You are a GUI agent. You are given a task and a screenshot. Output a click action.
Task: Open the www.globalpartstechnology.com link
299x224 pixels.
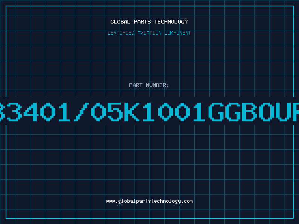[x=149, y=201]
